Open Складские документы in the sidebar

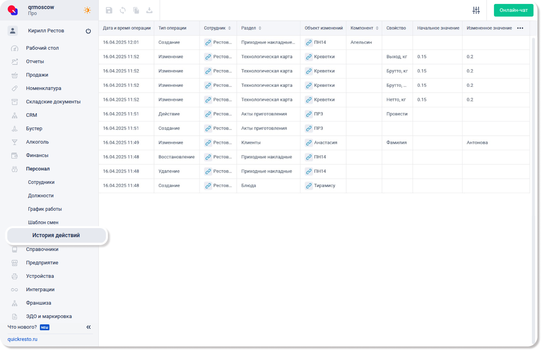coord(53,102)
